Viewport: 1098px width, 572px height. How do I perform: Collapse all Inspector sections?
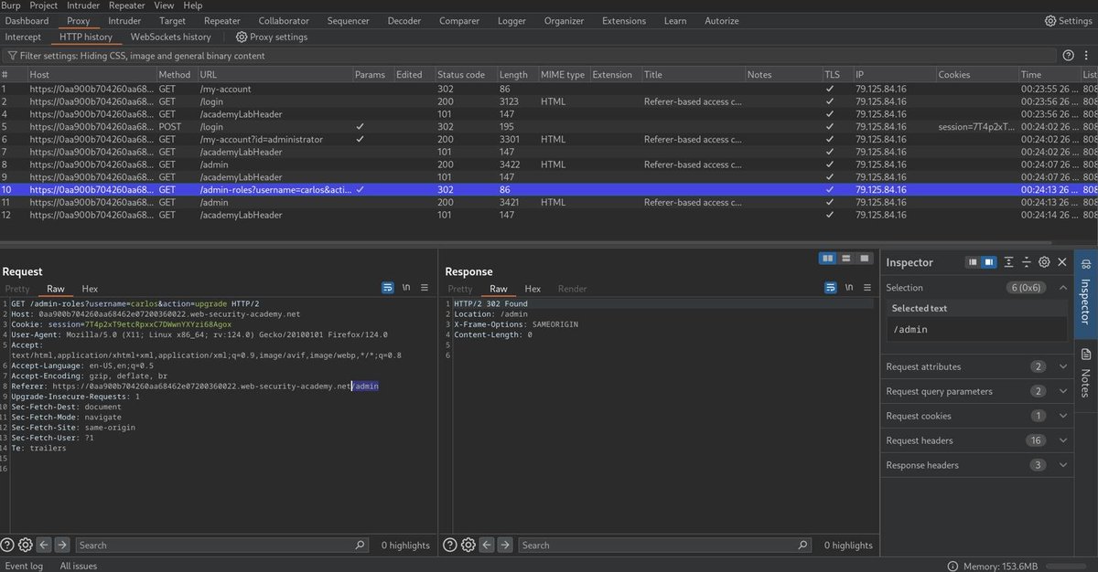click(1027, 262)
